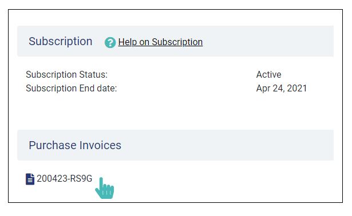Open the Help on Subscription link
352x216 pixels.
[160, 42]
